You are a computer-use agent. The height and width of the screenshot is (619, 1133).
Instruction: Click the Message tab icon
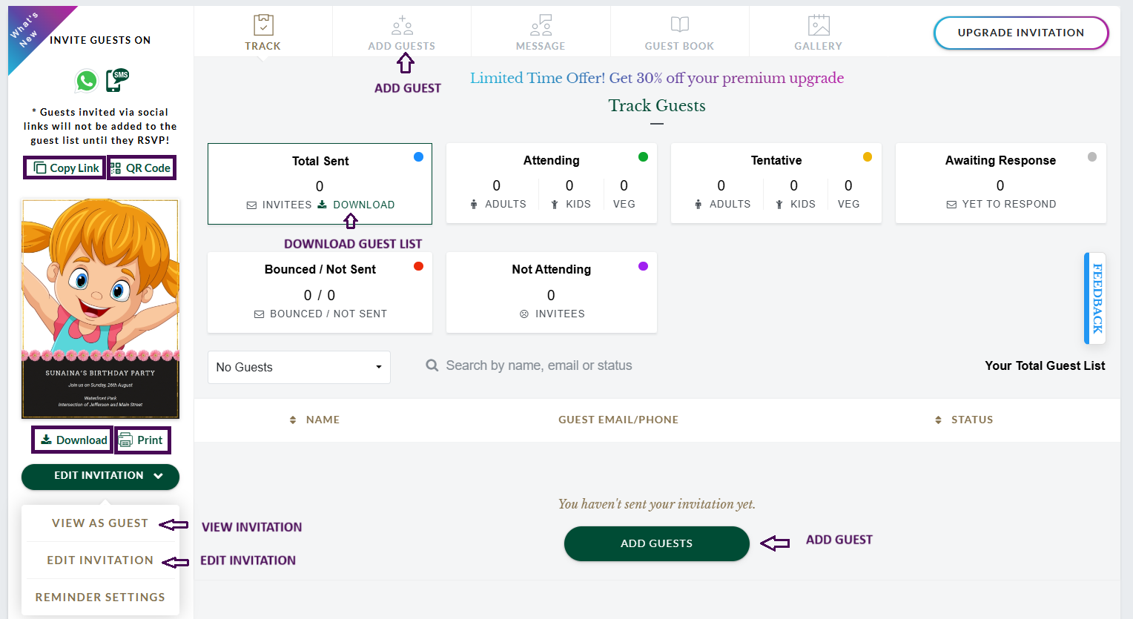coord(541,26)
